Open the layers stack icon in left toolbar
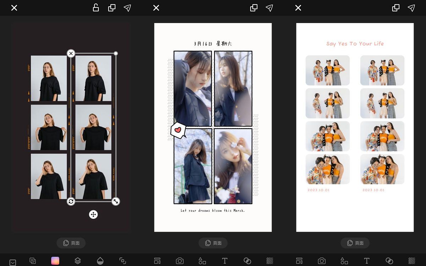The width and height of the screenshot is (426, 266). 78,261
